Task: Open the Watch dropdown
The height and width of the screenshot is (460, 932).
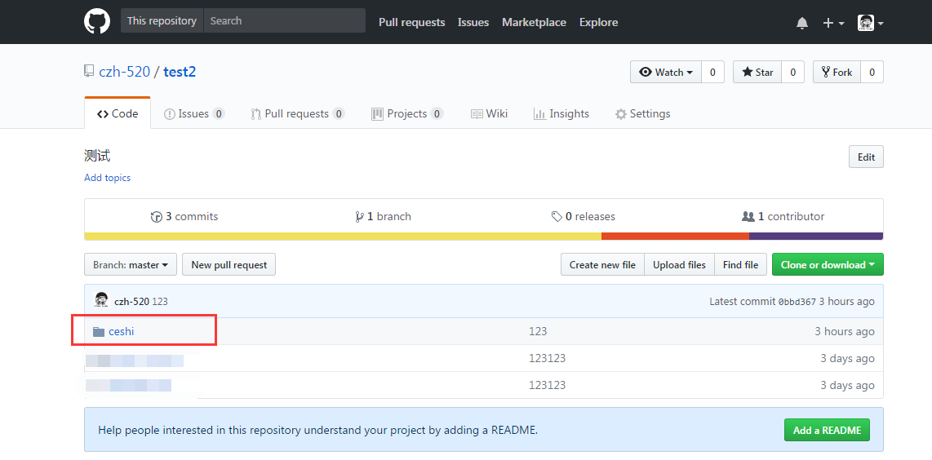Action: pos(666,73)
